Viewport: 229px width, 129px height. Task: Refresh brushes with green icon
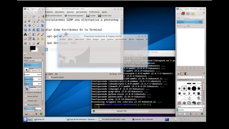[202, 114]
